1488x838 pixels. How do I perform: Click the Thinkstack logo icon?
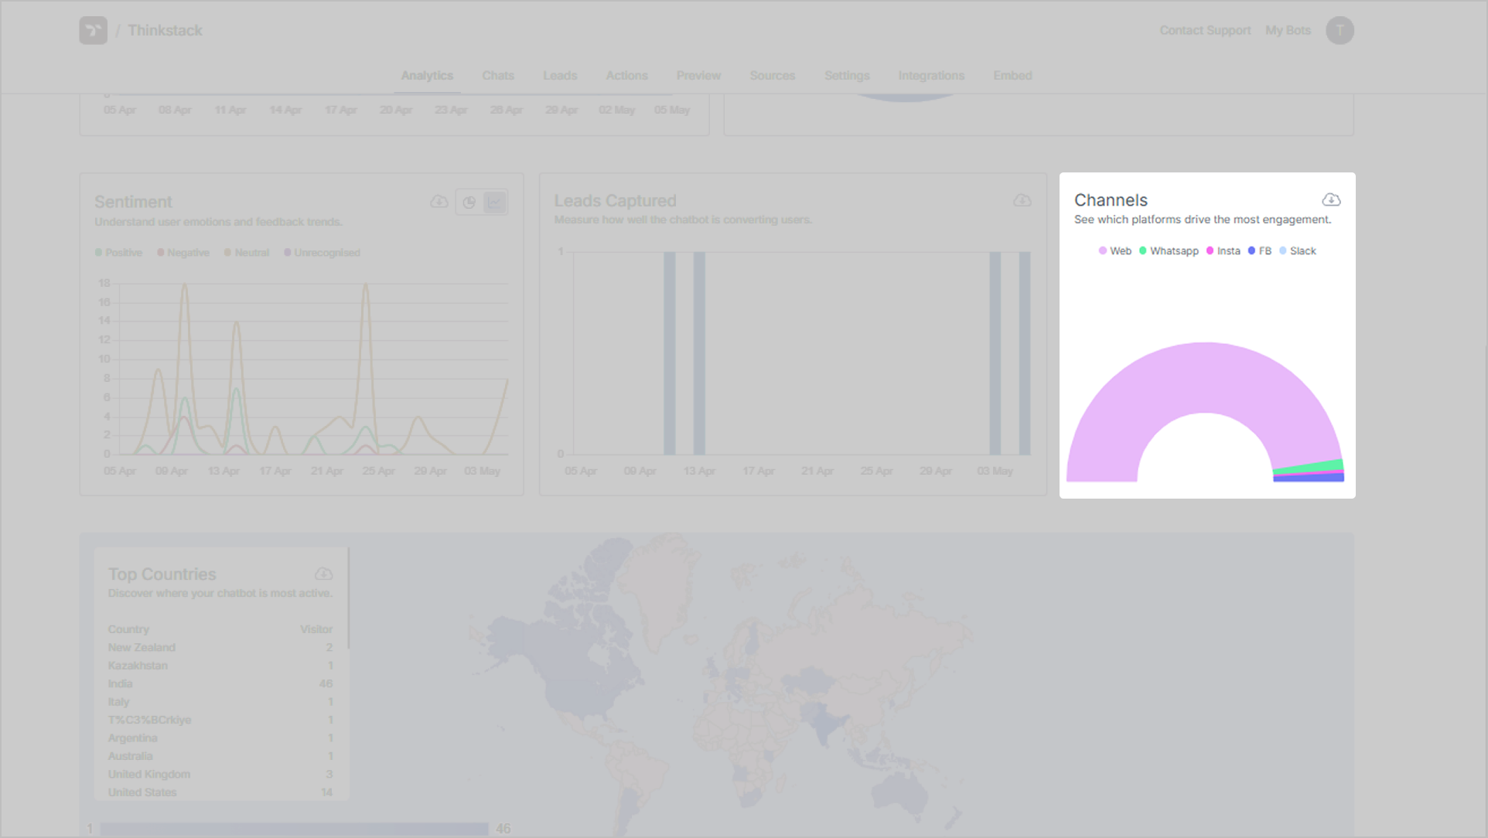93,30
